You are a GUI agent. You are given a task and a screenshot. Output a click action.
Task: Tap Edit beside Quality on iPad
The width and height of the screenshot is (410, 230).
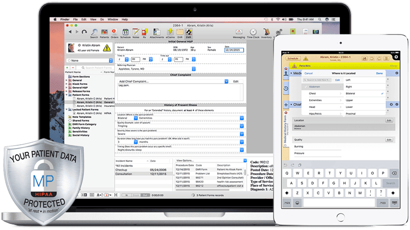pos(389,140)
